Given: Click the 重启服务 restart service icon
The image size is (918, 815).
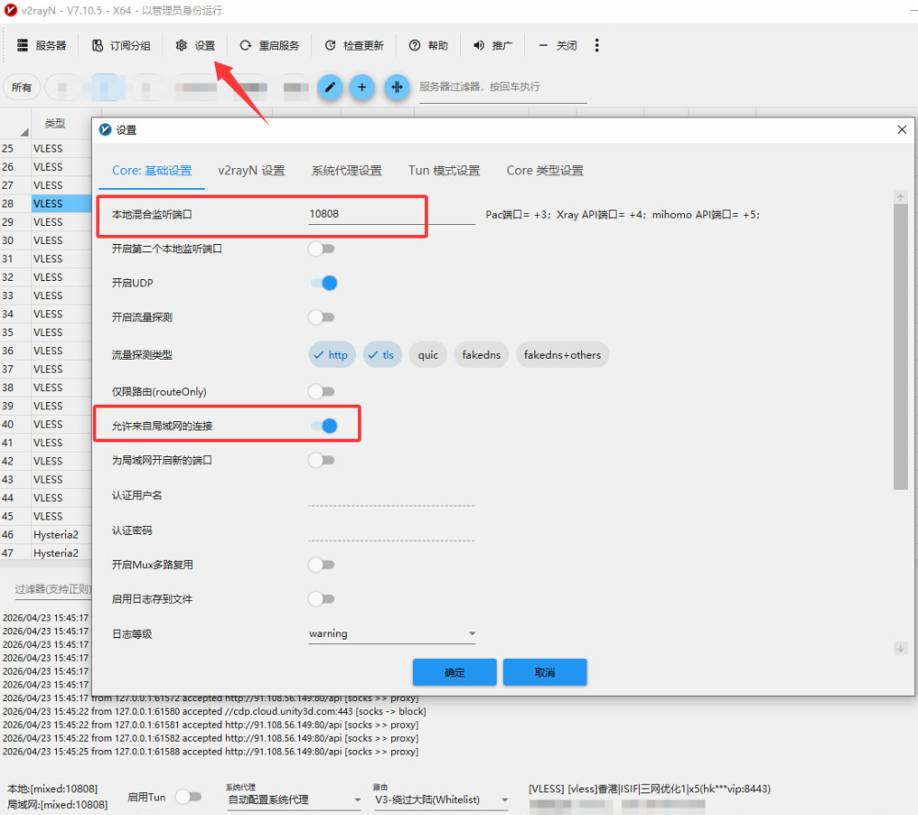Looking at the screenshot, I should point(245,45).
